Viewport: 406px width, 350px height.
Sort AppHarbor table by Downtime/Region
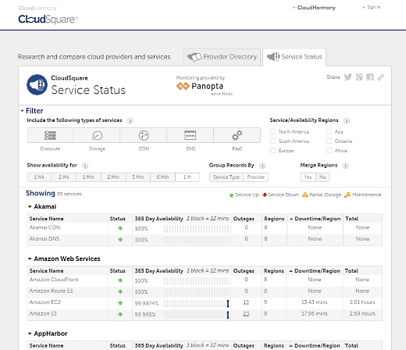click(315, 345)
